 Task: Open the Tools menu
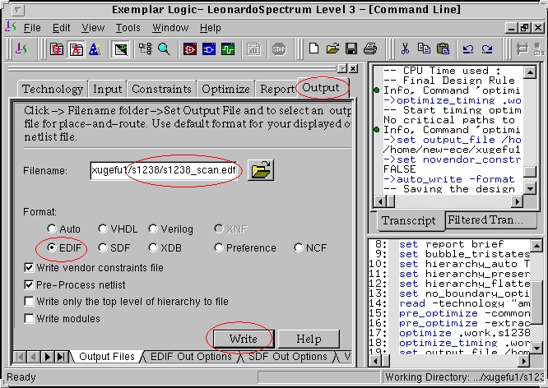coord(128,28)
